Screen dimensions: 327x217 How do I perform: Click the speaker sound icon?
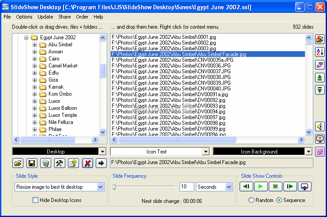coord(320,127)
